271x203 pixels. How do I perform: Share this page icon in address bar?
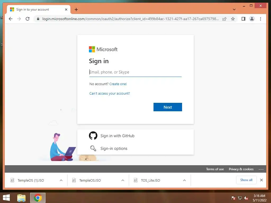click(224, 19)
